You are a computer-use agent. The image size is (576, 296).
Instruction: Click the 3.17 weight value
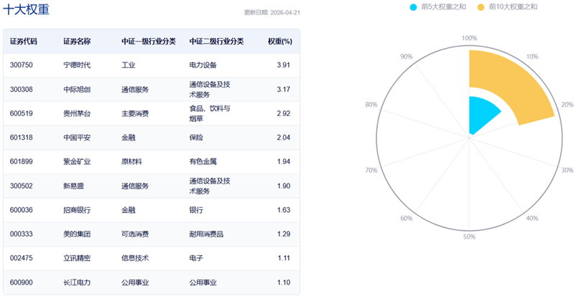284,89
